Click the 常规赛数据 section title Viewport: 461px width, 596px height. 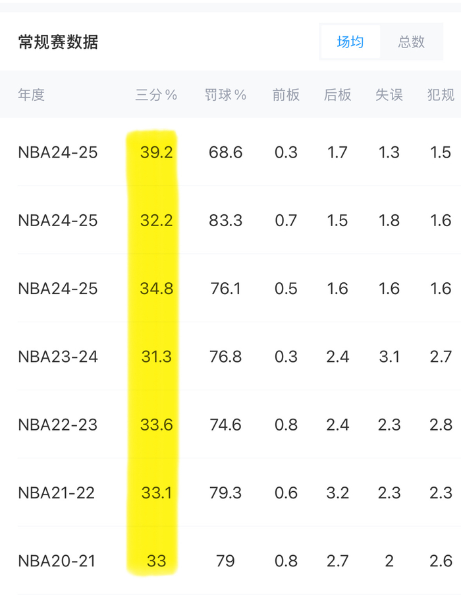click(x=58, y=42)
